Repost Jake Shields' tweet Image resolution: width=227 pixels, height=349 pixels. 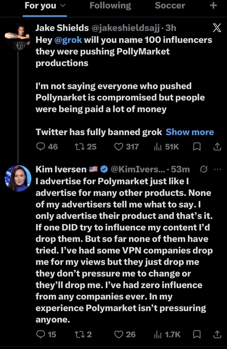coord(85,147)
